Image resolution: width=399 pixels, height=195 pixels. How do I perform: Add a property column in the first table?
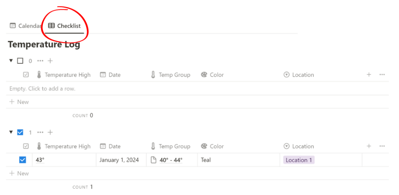pos(369,75)
